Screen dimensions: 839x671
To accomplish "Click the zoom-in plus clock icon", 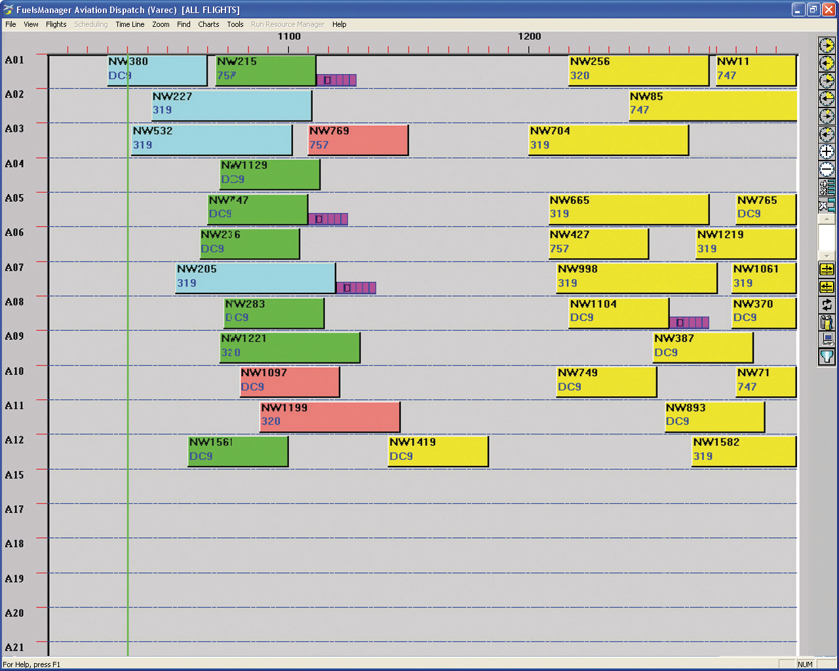I will [x=827, y=152].
